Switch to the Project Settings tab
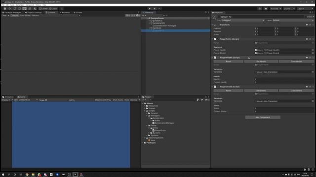 [x=33, y=12]
